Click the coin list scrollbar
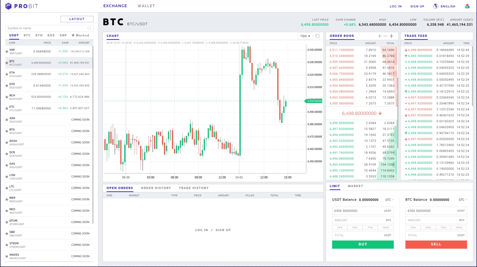This screenshot has width=477, height=267. coord(93,135)
